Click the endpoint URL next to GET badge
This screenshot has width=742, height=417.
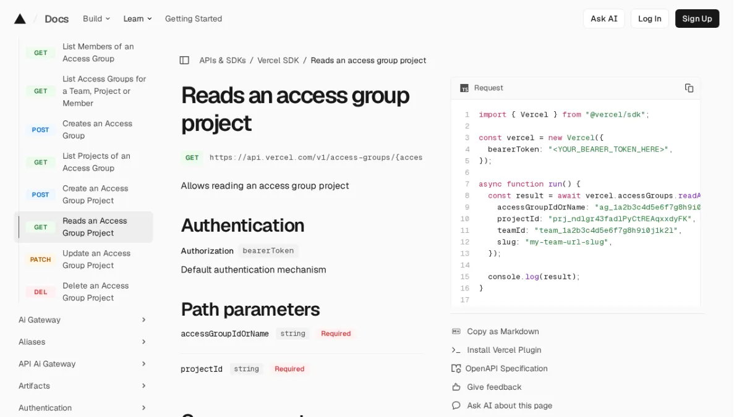(x=316, y=158)
